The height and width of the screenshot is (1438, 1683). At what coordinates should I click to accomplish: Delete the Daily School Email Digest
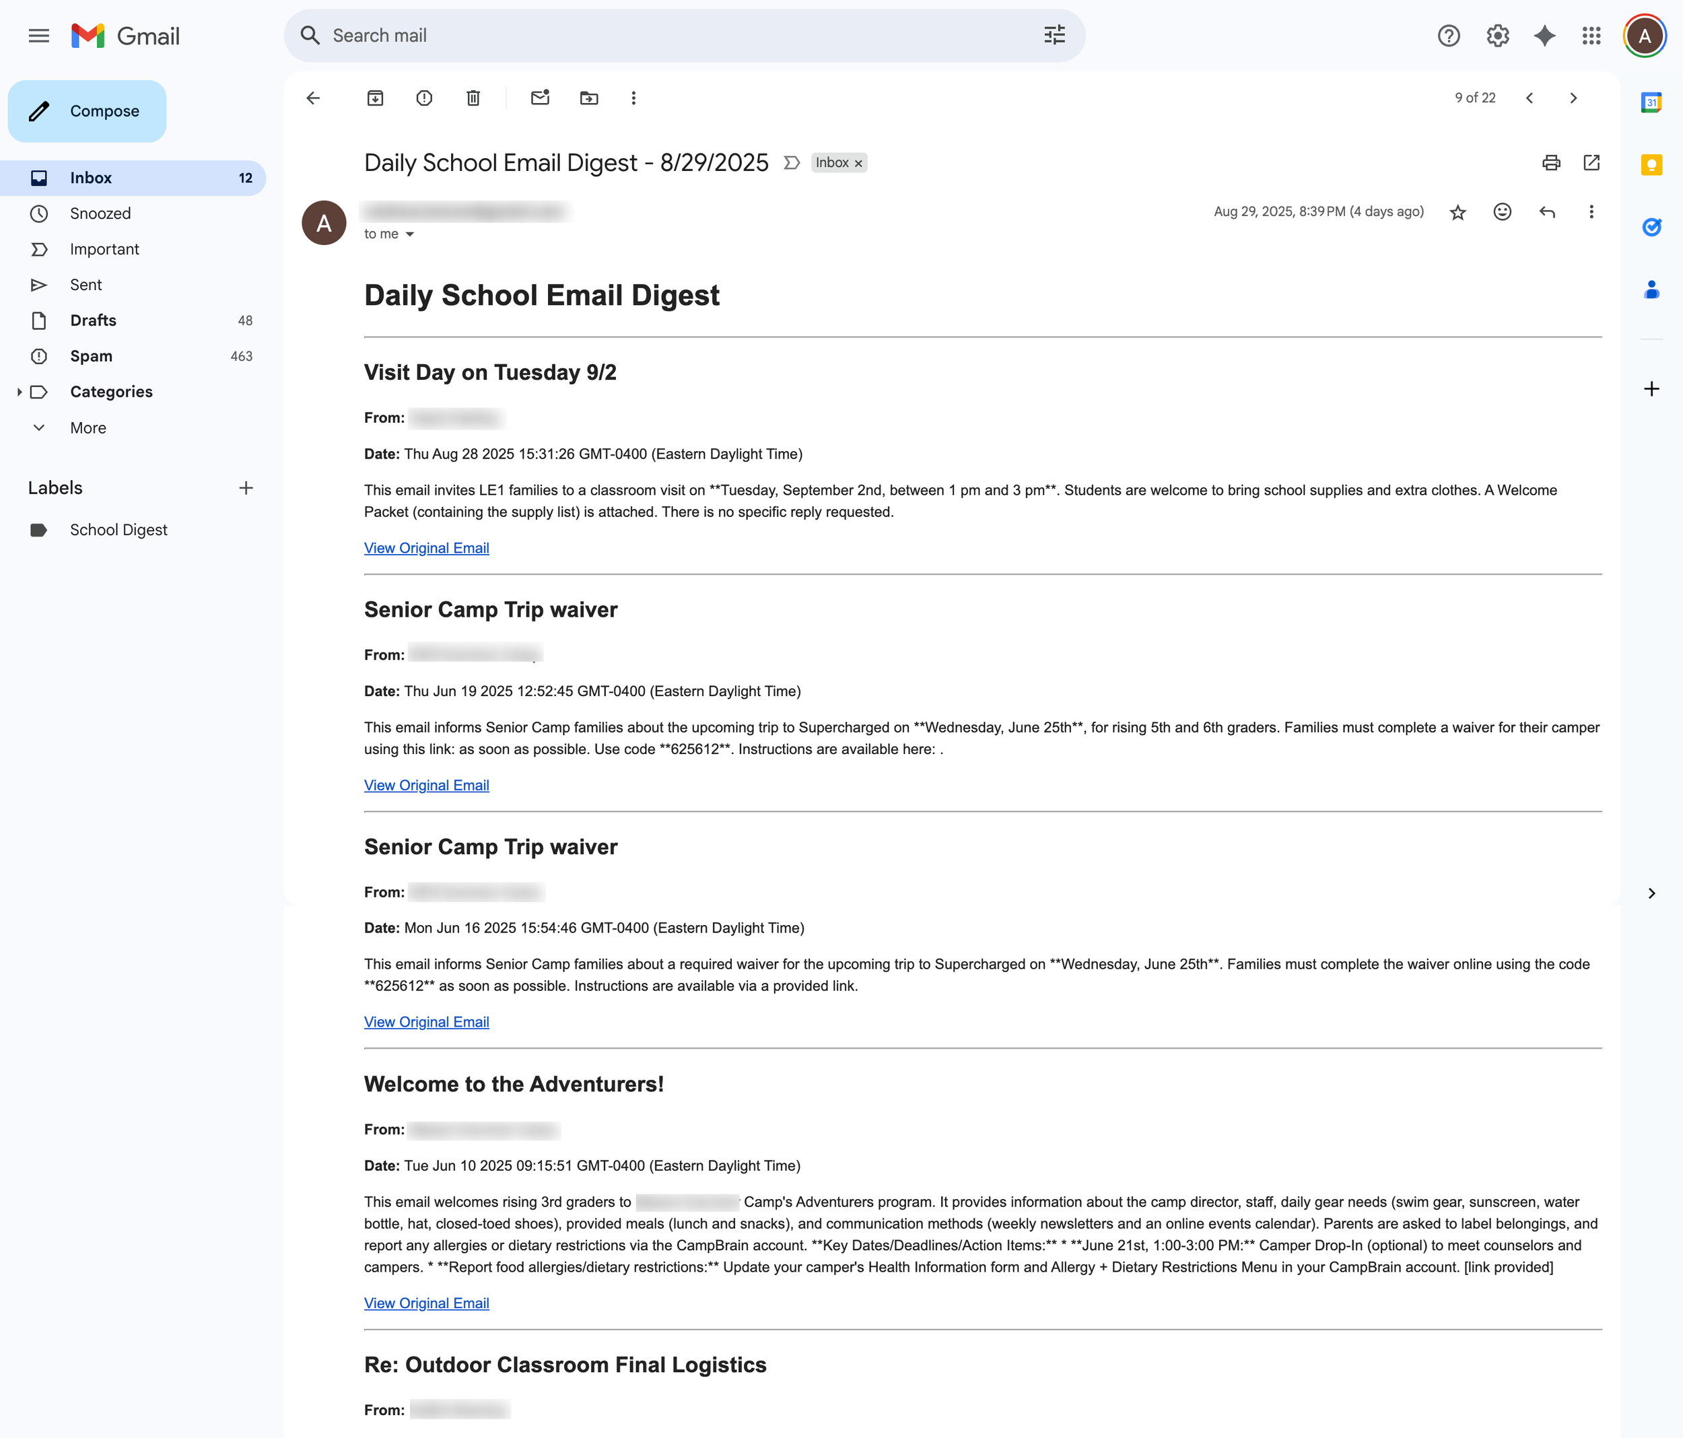click(473, 98)
